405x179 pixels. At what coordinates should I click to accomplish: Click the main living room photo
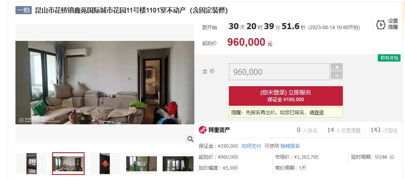105,83
